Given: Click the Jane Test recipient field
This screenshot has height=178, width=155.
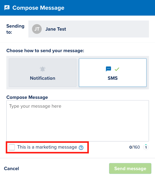Looking at the screenshot, I should (89, 29).
